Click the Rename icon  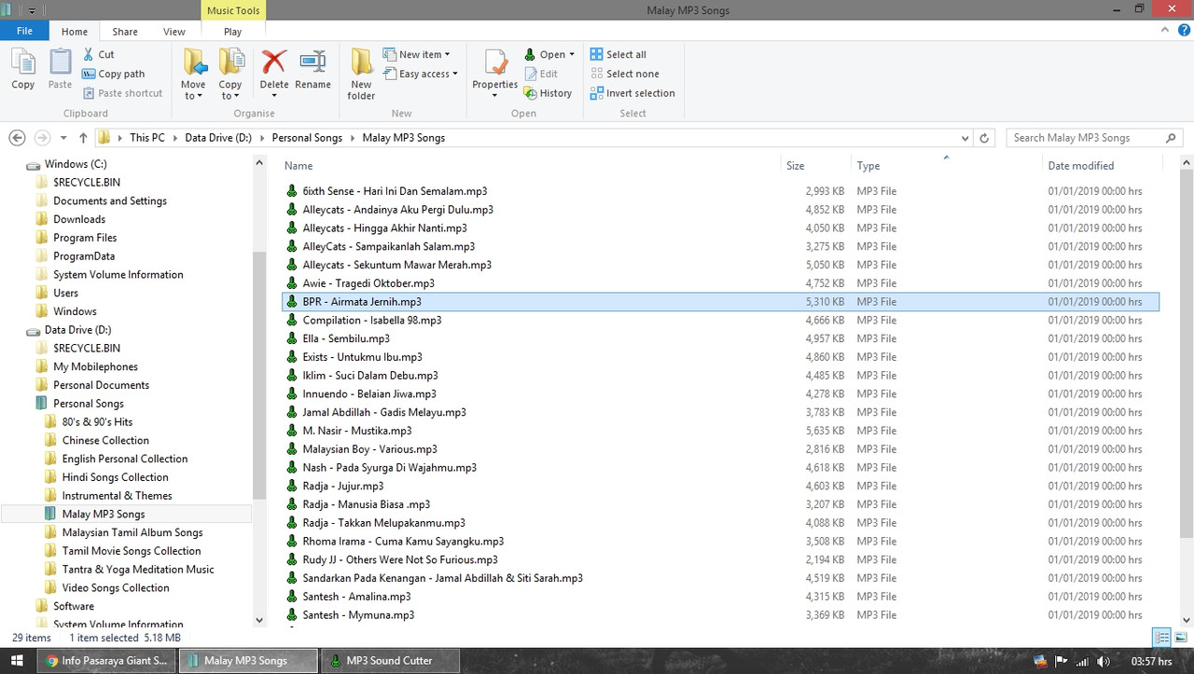click(312, 62)
